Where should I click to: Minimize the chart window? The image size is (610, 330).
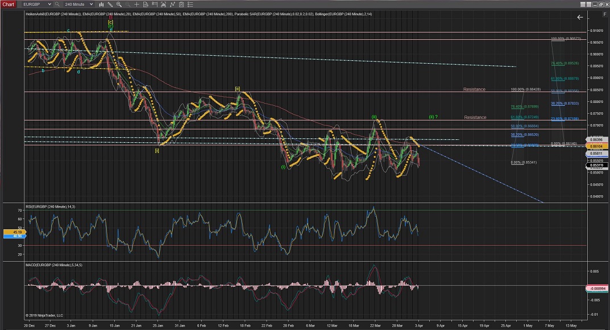[x=595, y=5]
